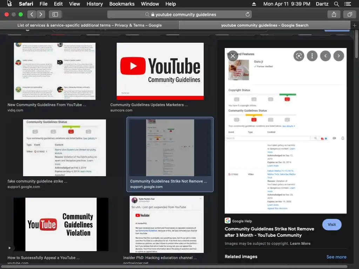
Task: Click the vidiq.com source text
Action: (x=15, y=110)
